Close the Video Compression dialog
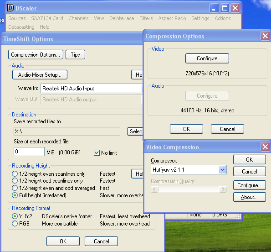 click(265, 147)
